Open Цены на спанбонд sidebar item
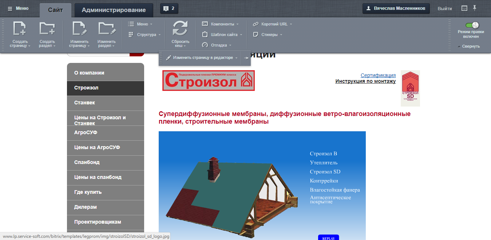 coord(106,177)
